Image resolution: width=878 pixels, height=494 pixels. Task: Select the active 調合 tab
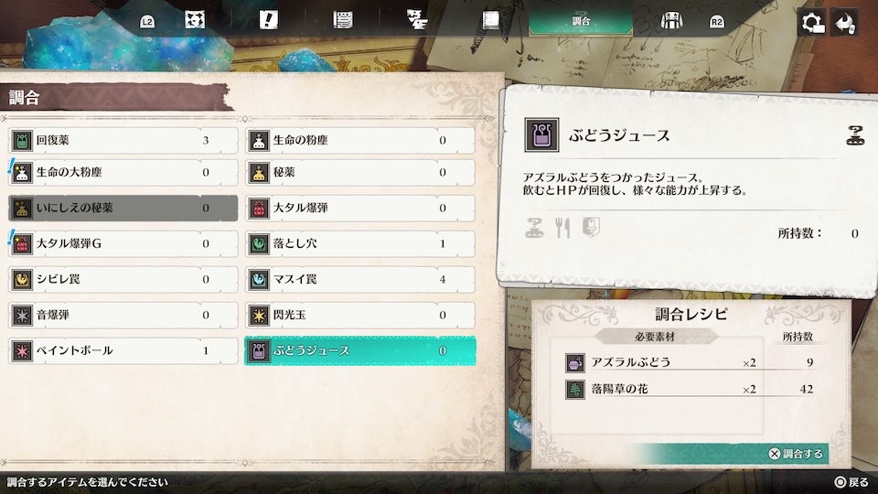pyautogui.click(x=581, y=21)
